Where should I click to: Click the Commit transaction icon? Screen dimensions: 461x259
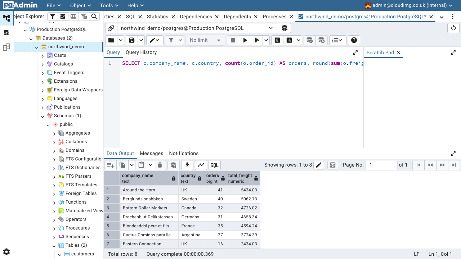coord(309,40)
